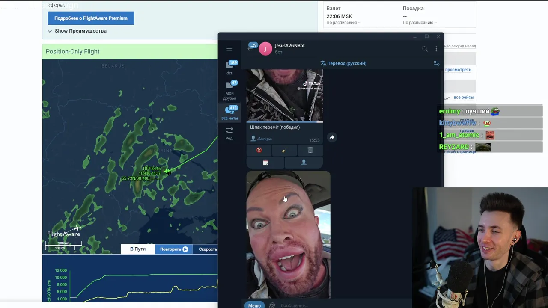Click the broom bot button
Image resolution: width=548 pixels, height=308 pixels.
[x=284, y=150]
